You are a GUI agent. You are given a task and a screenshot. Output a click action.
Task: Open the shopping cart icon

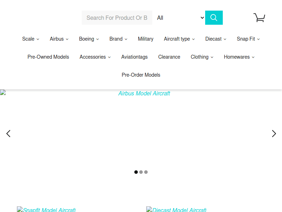[259, 18]
